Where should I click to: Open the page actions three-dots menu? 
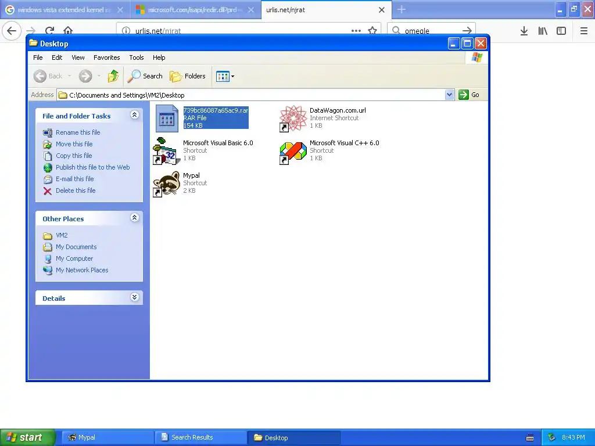click(x=356, y=31)
